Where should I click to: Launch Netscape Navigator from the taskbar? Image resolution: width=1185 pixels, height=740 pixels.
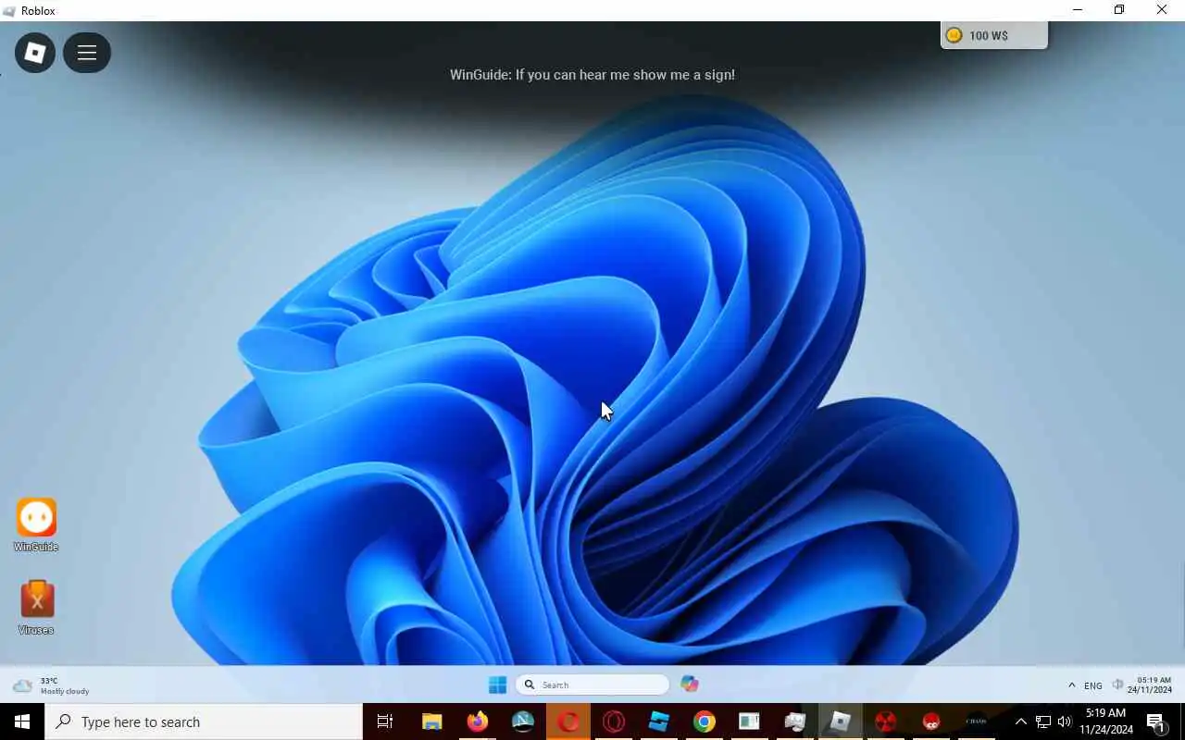coord(523,721)
